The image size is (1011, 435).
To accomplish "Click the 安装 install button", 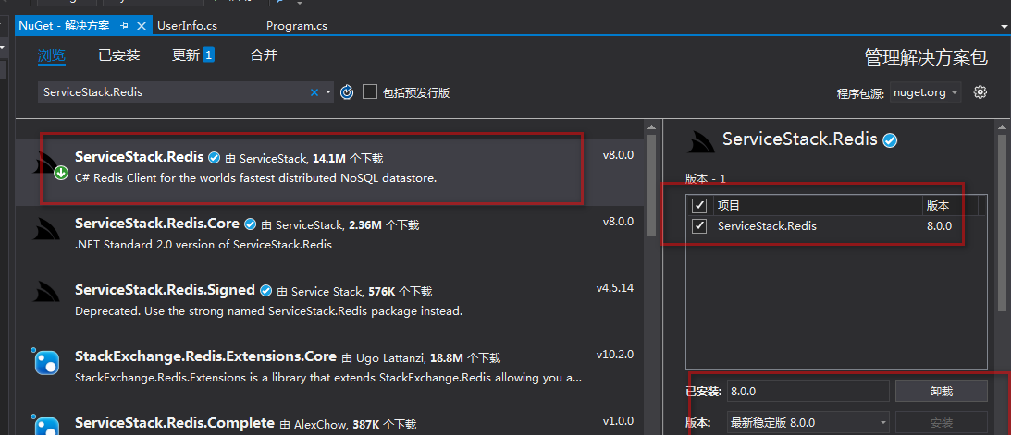I will point(942,423).
